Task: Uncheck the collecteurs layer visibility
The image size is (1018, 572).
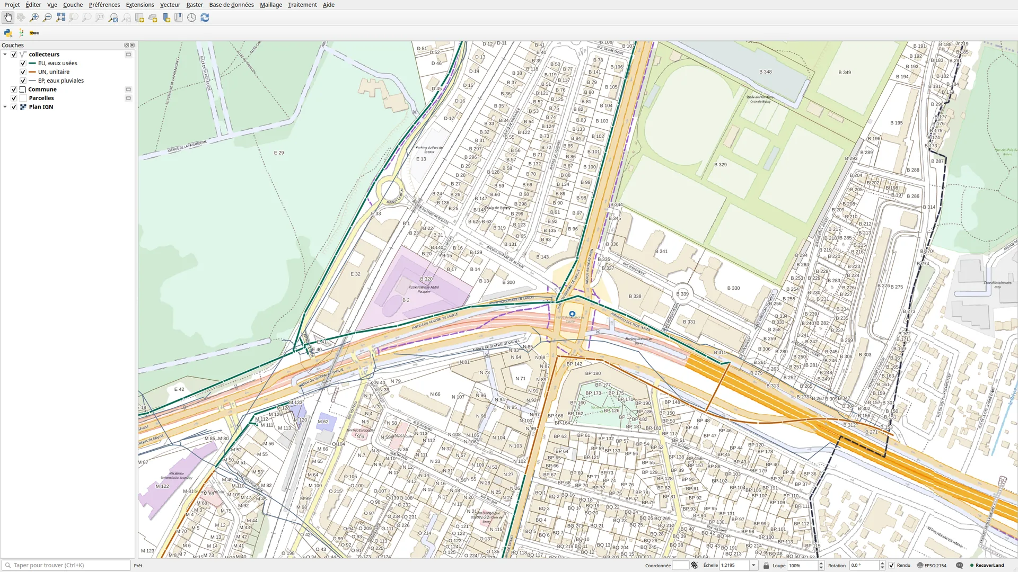Action: 14,54
